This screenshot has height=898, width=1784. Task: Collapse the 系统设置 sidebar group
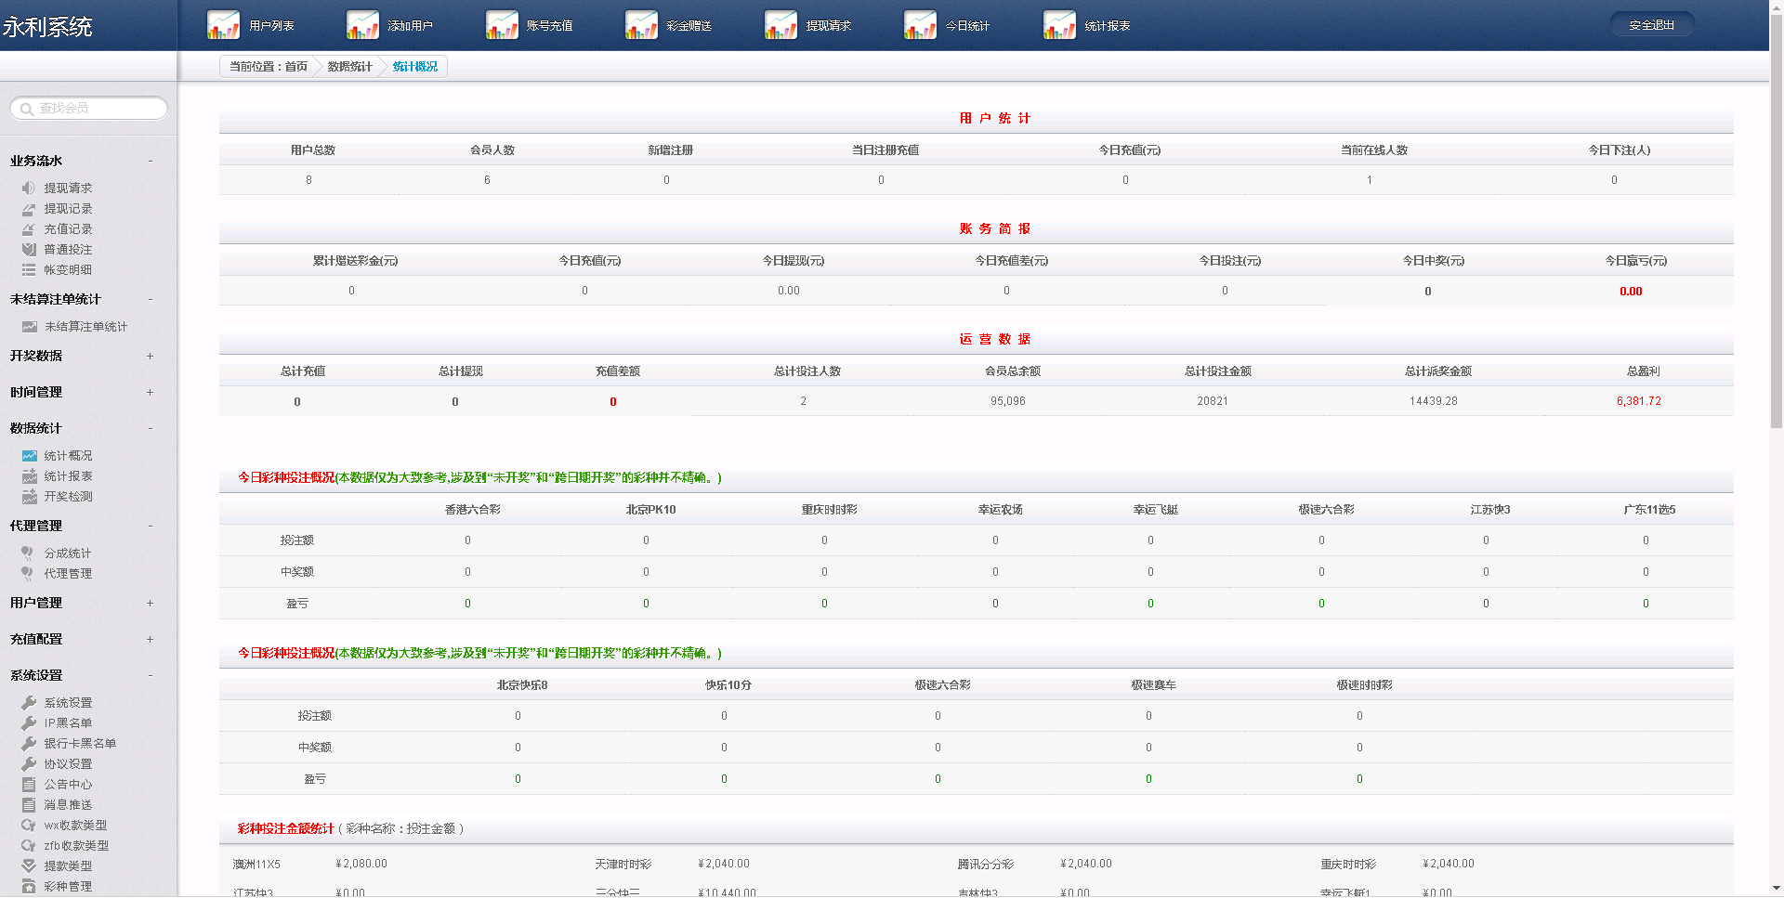tap(150, 676)
